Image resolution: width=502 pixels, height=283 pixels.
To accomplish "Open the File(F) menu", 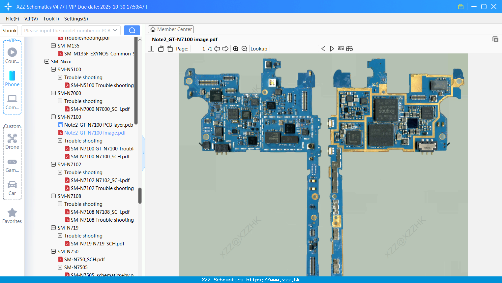I will coord(13,19).
